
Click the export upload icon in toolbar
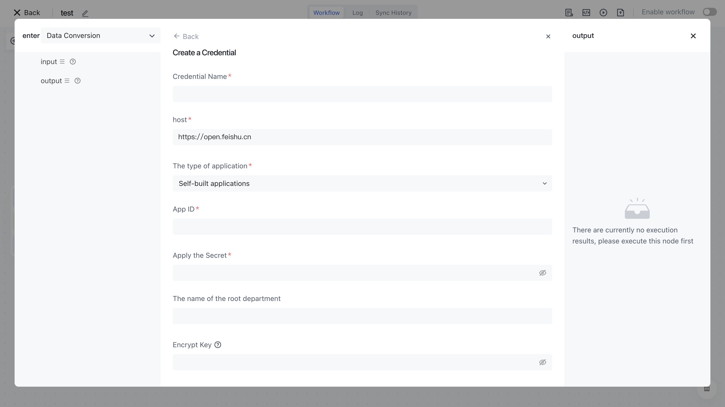point(620,13)
